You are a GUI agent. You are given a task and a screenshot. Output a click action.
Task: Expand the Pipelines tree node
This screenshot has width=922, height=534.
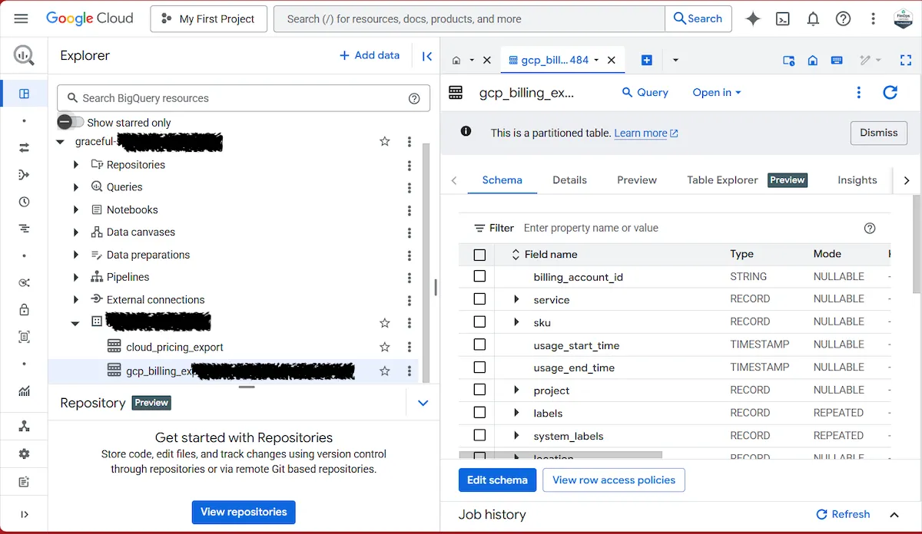pos(75,277)
